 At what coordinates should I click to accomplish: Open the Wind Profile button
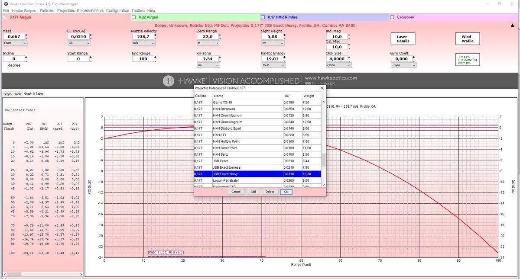tap(468, 38)
